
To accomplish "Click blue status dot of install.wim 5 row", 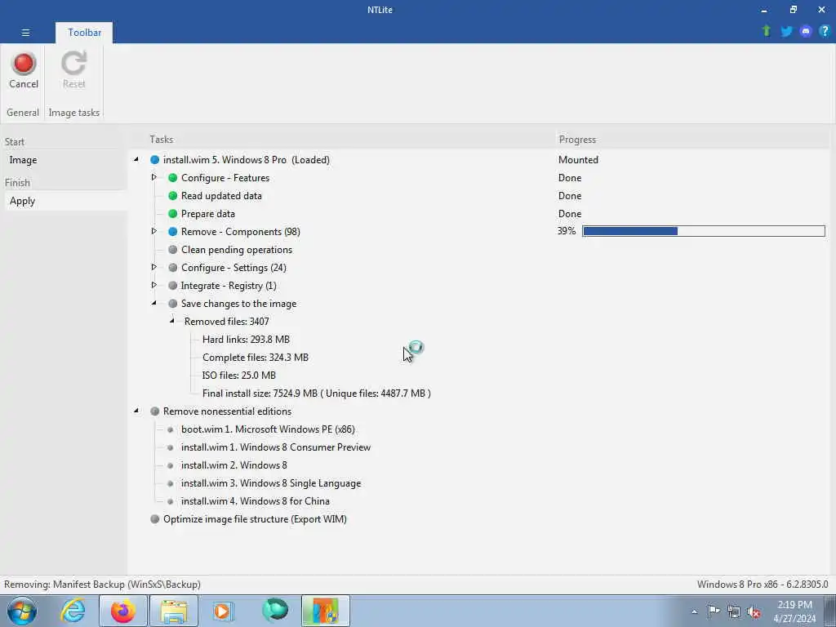I will (x=154, y=160).
